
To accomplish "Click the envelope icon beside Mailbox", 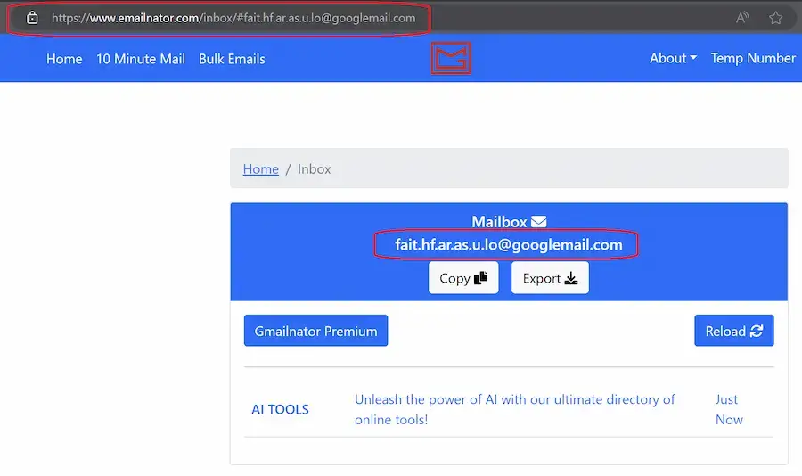I will point(538,222).
